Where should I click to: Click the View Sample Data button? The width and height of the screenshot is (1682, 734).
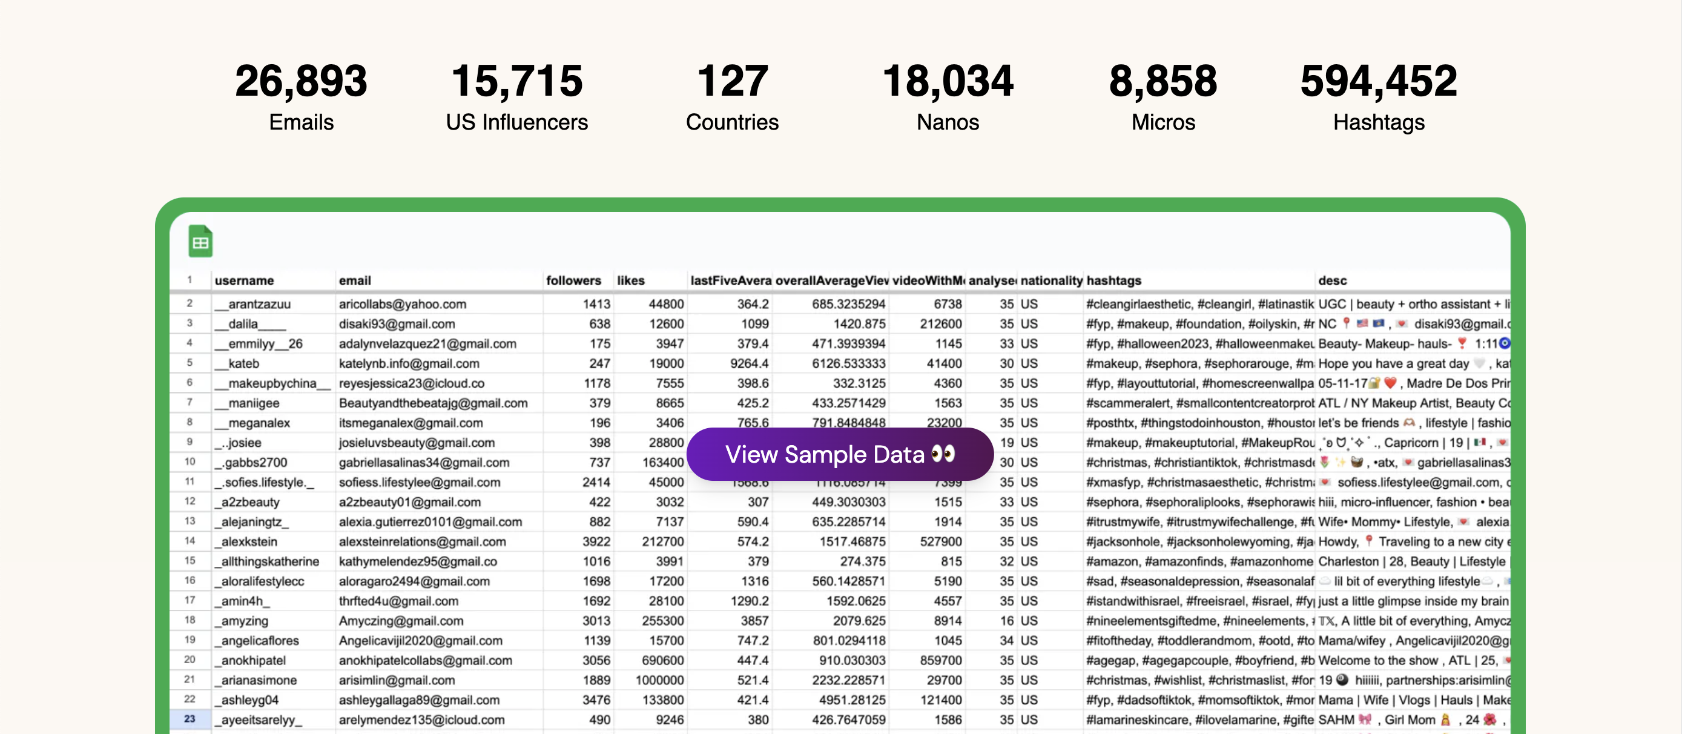click(x=839, y=454)
